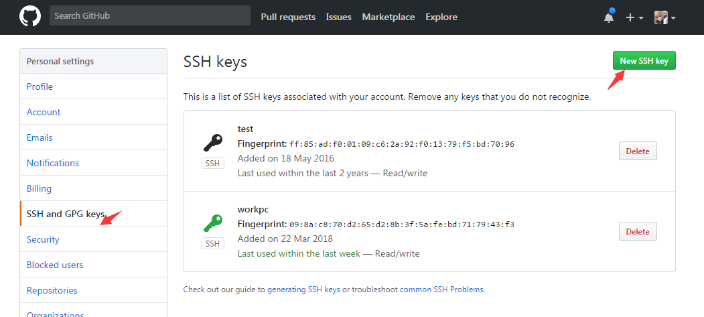The image size is (704, 317).
Task: Focus the Search GitHub field
Action: click(x=149, y=16)
